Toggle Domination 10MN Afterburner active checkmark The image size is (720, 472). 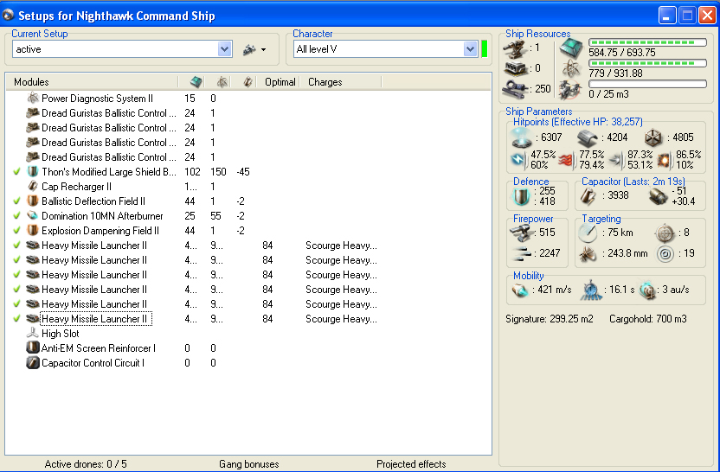17,215
